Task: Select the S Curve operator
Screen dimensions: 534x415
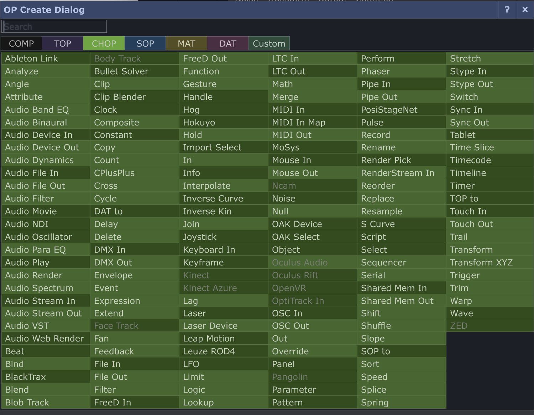Action: [x=402, y=224]
